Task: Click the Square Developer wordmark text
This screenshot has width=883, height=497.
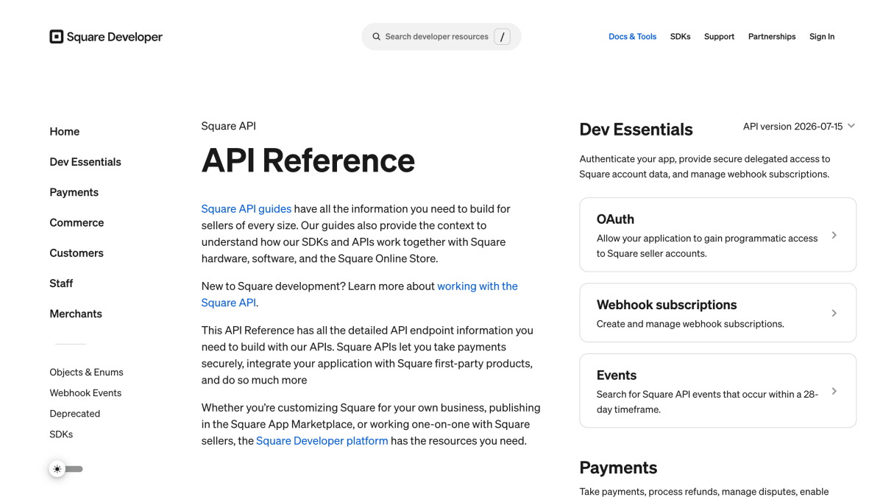Action: (x=115, y=37)
